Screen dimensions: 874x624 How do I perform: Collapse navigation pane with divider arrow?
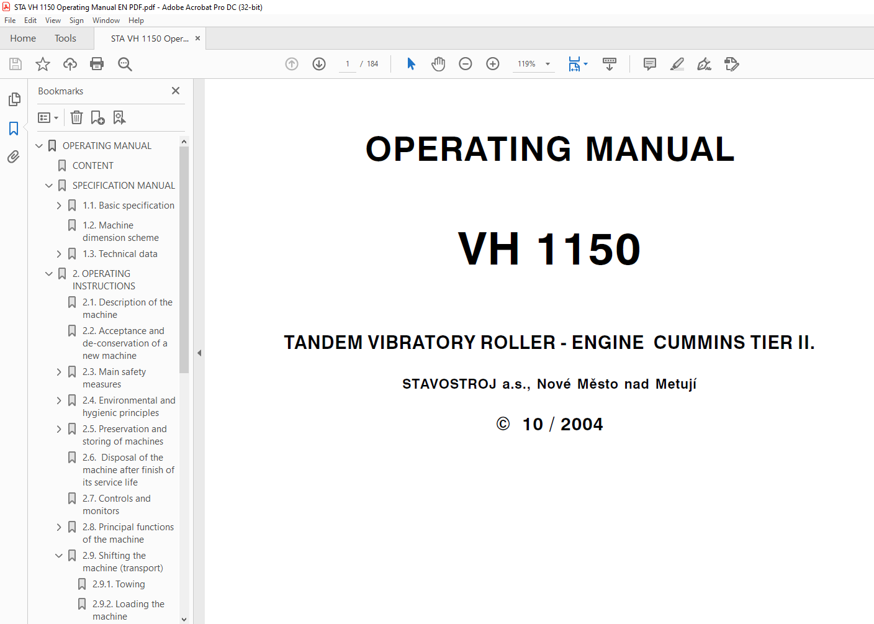(x=199, y=353)
